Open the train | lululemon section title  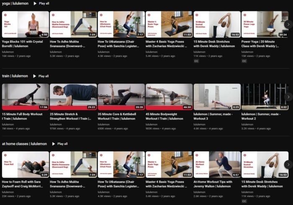tap(15, 76)
